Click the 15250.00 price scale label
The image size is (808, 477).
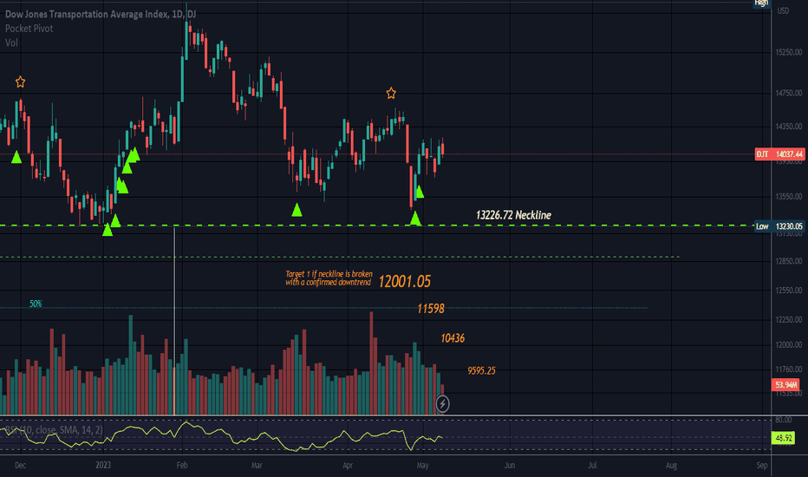(x=789, y=52)
